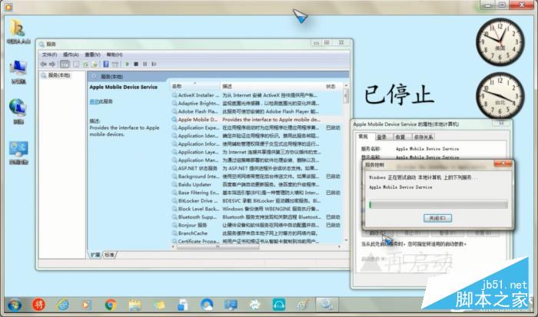Viewport: 538px width, 317px height.
Task: Open the 帮助(H) menu
Action: (115, 54)
